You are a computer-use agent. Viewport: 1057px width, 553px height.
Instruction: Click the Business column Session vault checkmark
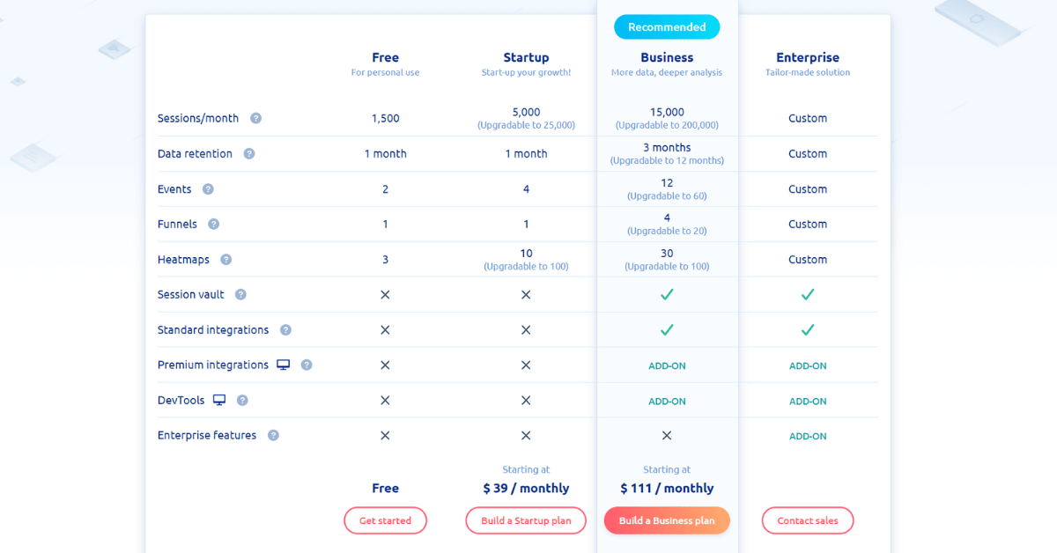pyautogui.click(x=667, y=295)
